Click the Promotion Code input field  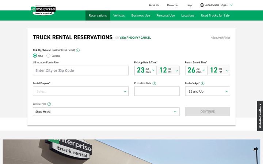point(157,91)
